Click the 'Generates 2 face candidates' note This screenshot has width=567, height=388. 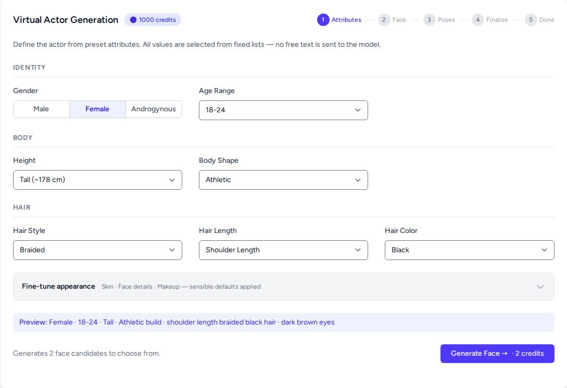click(x=86, y=353)
